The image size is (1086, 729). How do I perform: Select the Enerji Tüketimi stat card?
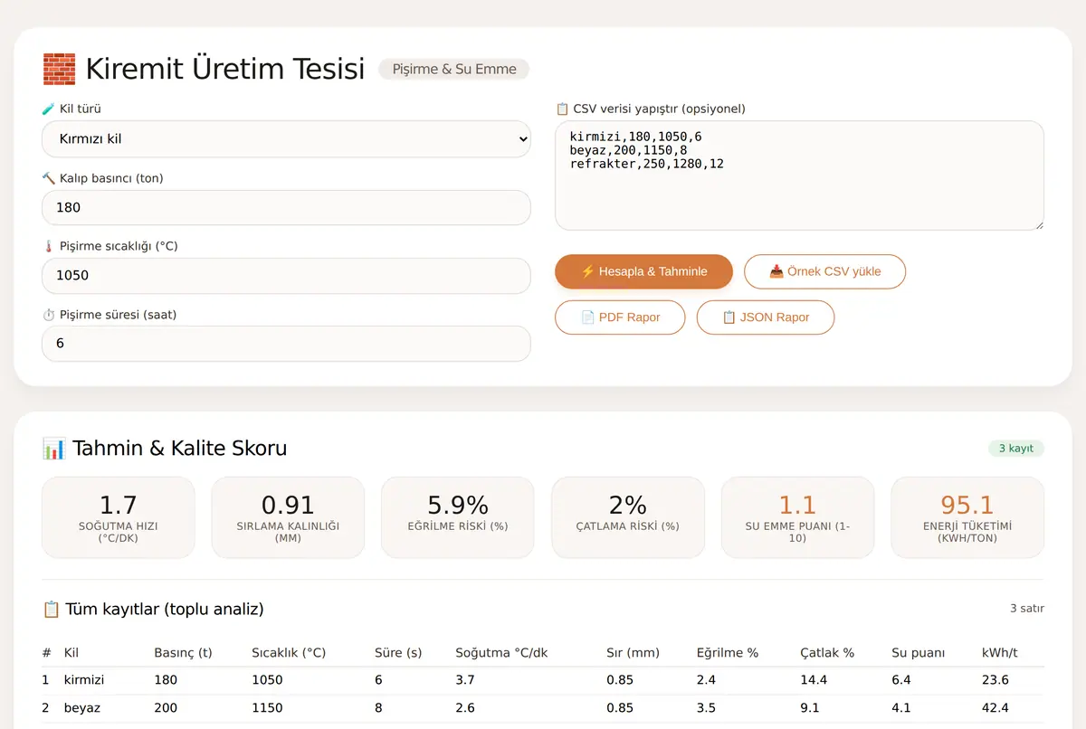point(967,517)
